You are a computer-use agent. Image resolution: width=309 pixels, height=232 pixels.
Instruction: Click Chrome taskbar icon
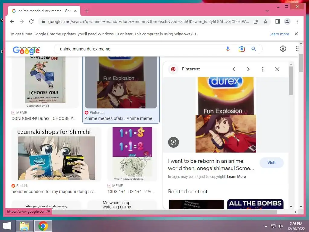[x=43, y=226]
